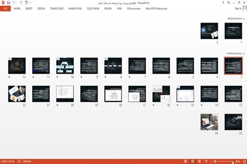This screenshot has width=247, height=164.
Task: Click transition star icon under slide 8
Action: click(105, 77)
